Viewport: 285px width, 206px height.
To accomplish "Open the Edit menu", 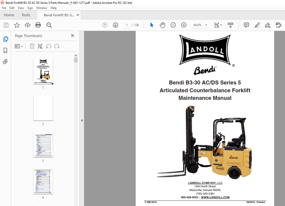I will (x=12, y=8).
